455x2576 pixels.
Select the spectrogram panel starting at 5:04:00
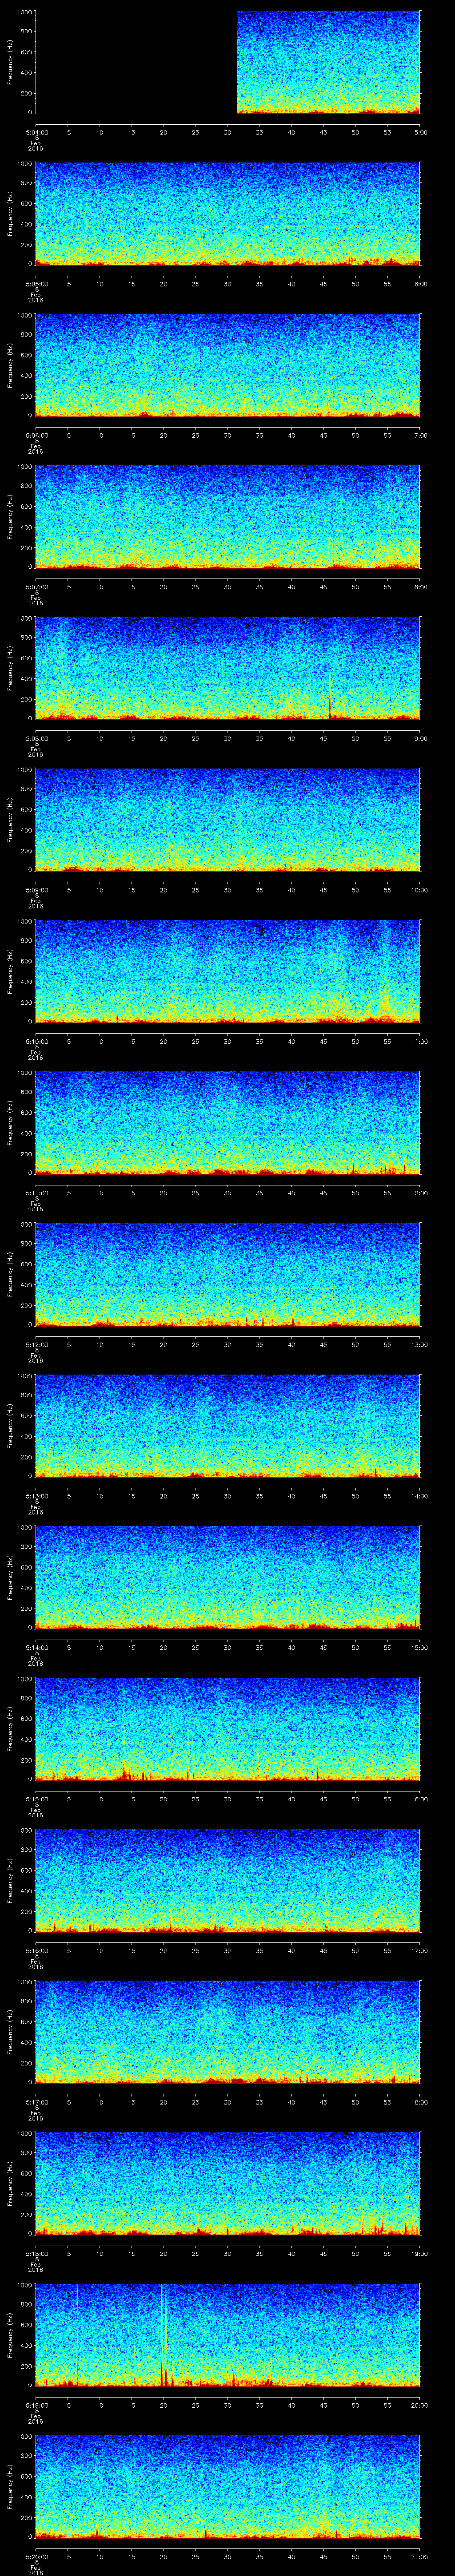click(228, 62)
